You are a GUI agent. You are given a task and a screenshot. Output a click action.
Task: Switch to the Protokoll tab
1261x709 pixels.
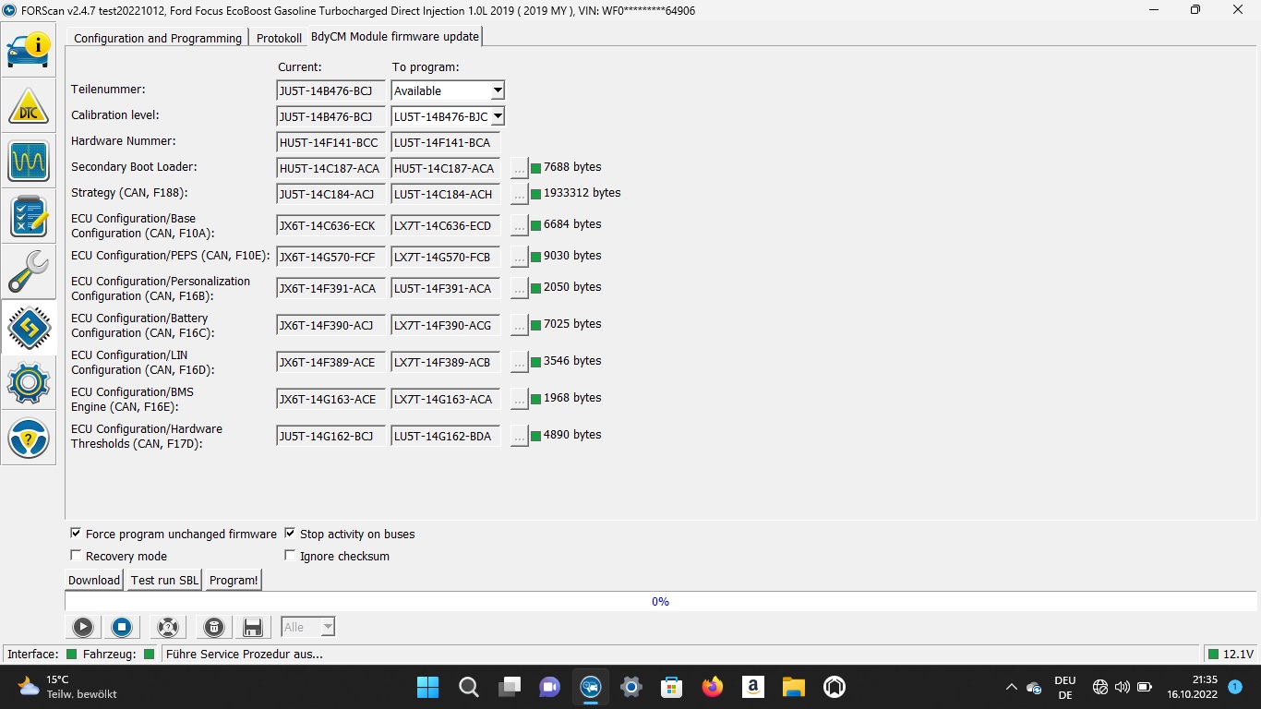click(279, 38)
